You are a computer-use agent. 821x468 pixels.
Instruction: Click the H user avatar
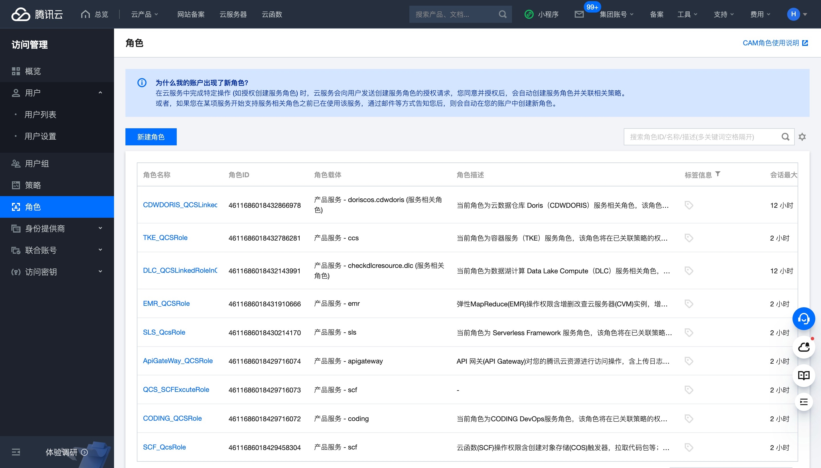tap(793, 14)
